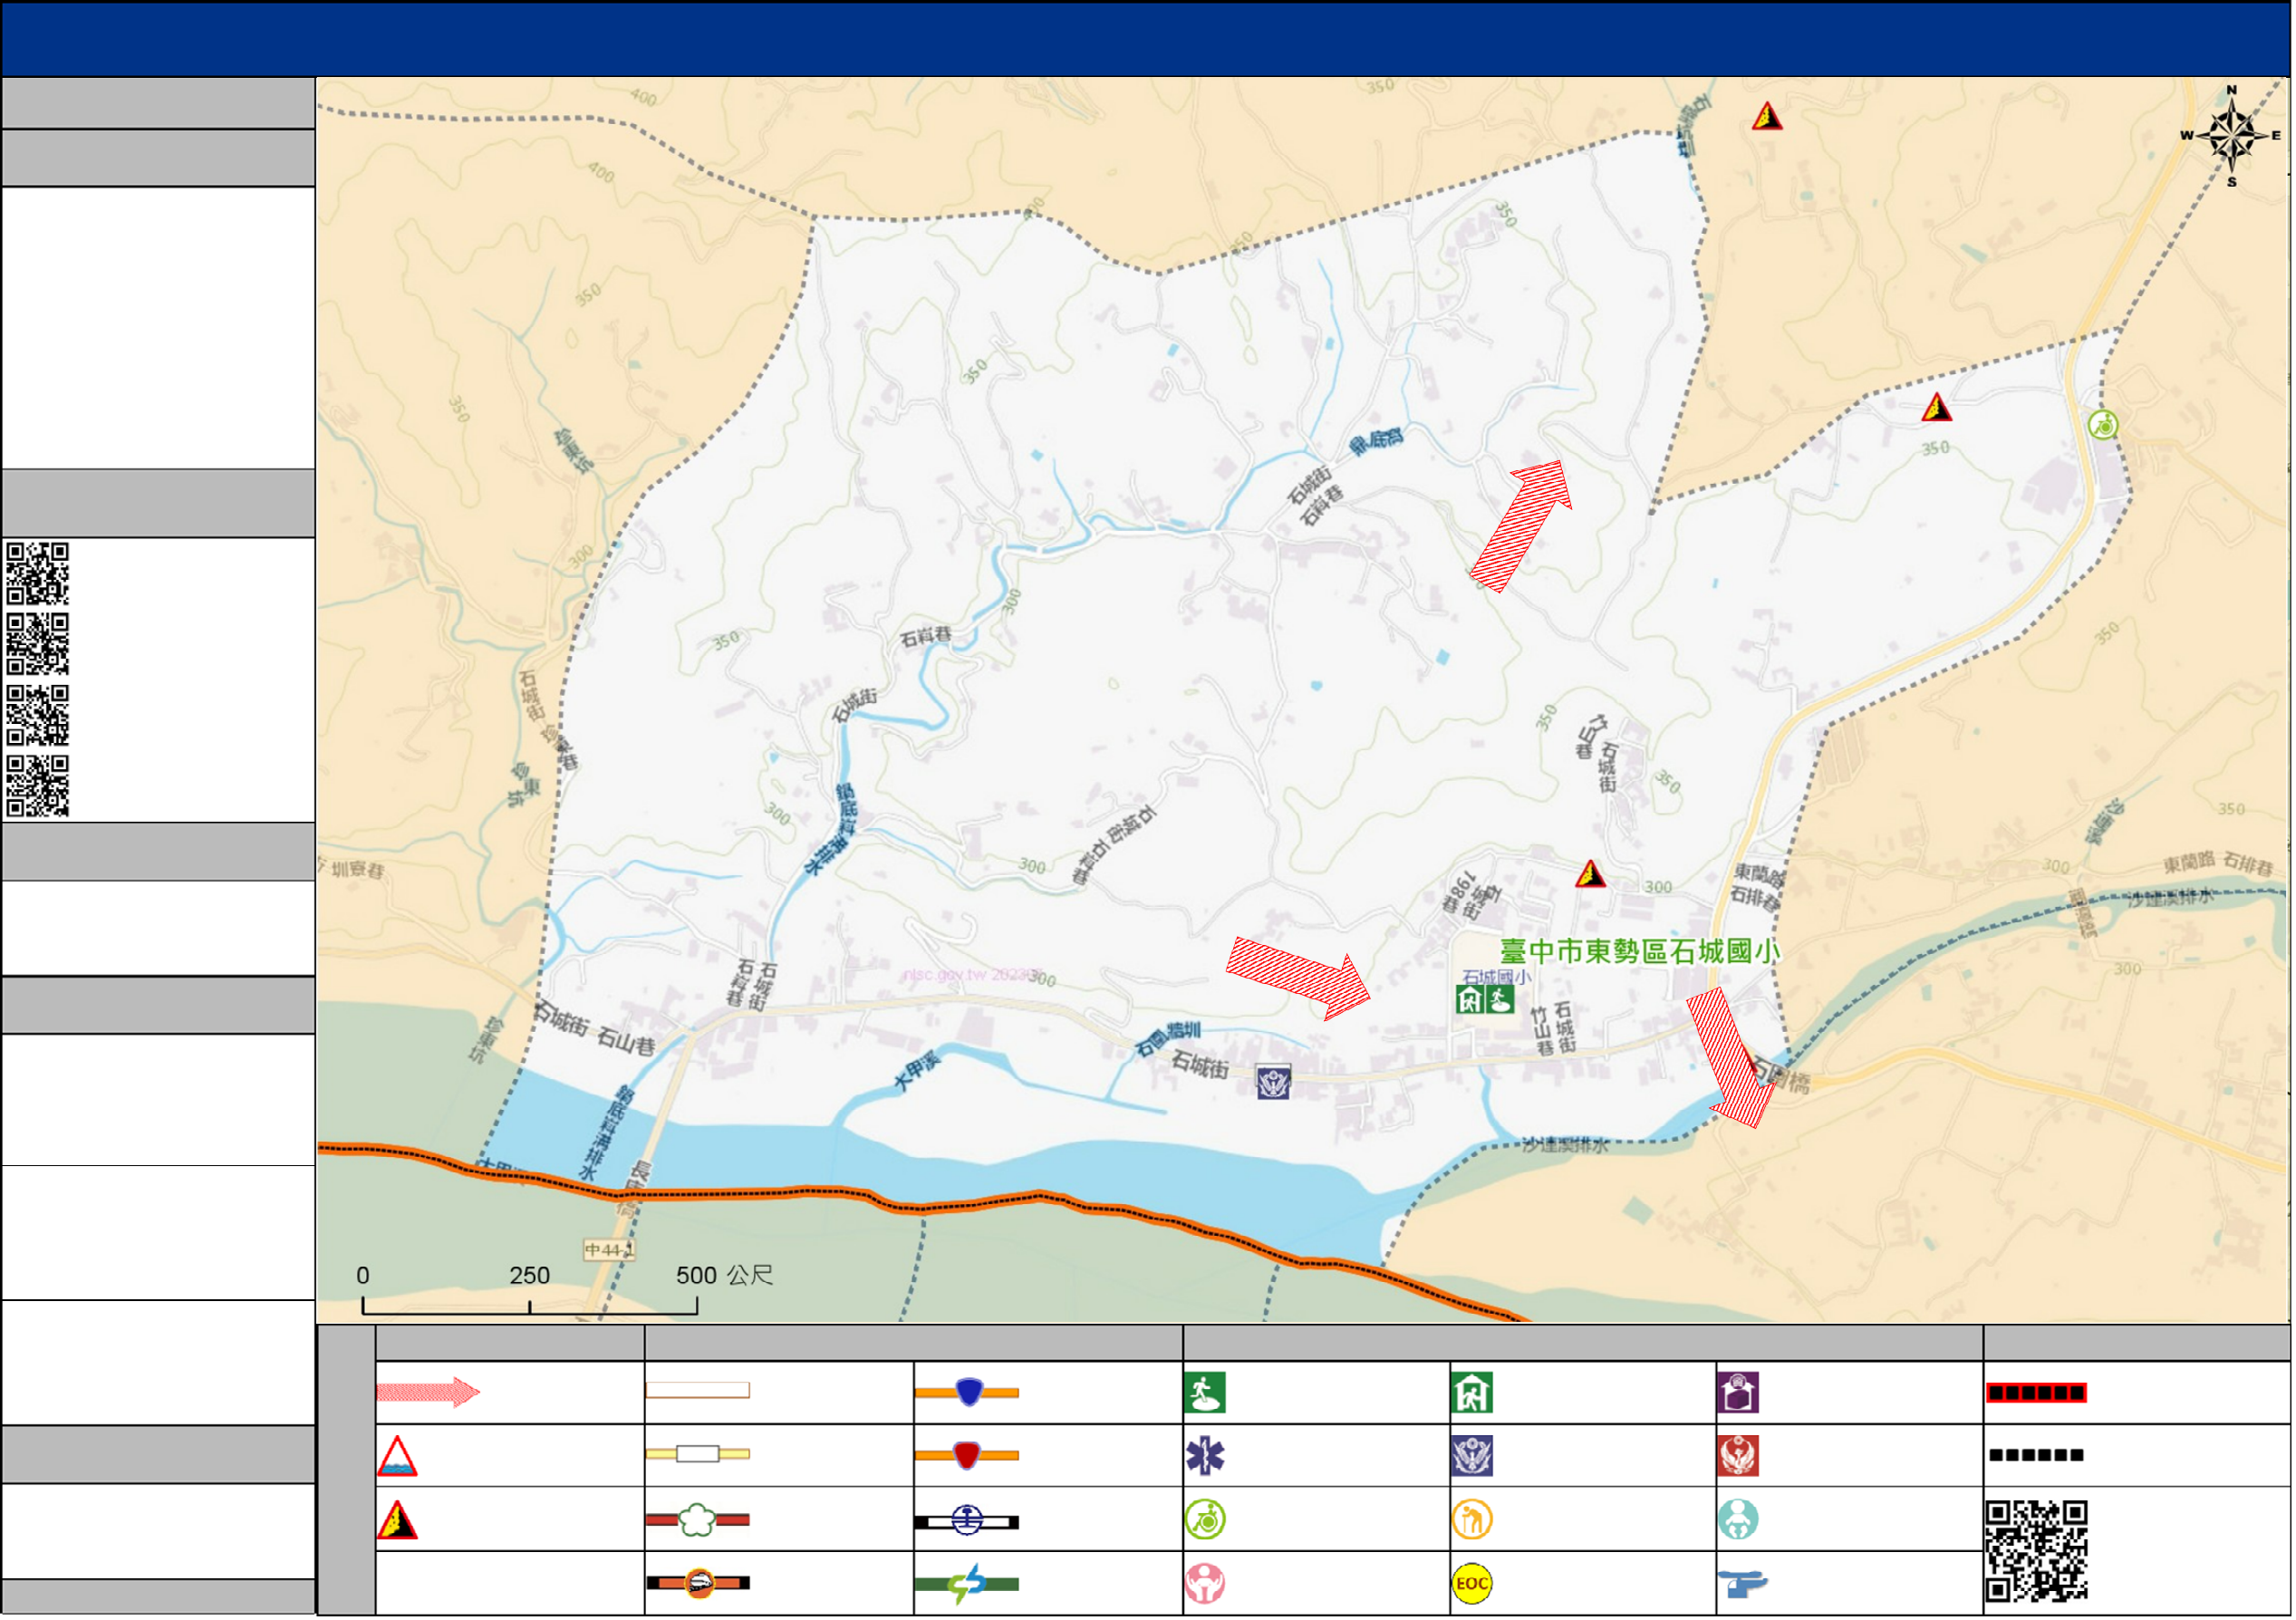Click the yellow road legend symbol
2296x1620 pixels.
tap(698, 1455)
